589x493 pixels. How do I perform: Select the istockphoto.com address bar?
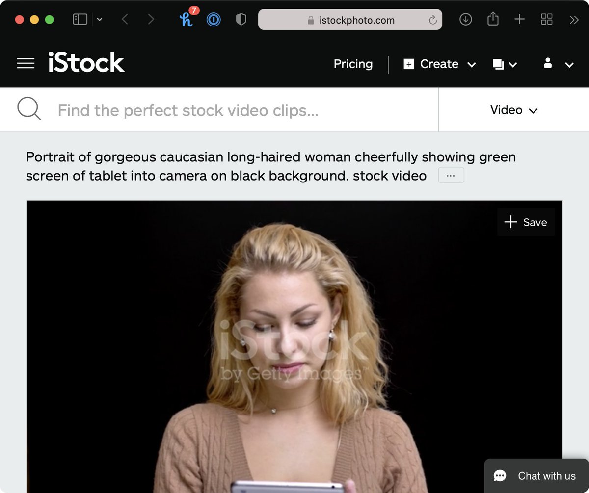pyautogui.click(x=350, y=20)
